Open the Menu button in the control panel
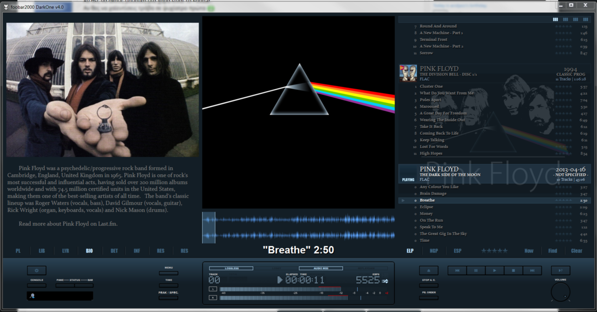The width and height of the screenshot is (597, 312). 168,273
